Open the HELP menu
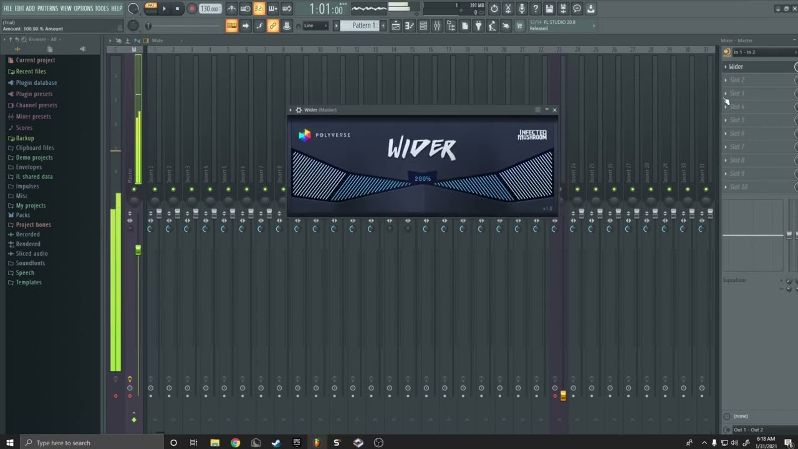 pos(117,8)
